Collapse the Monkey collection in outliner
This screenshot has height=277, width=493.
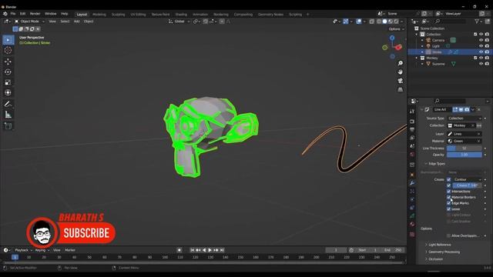(x=417, y=58)
